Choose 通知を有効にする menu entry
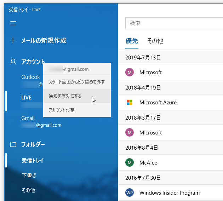The image size is (223, 201). point(77,96)
